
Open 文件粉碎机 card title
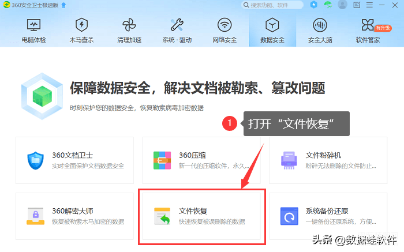click(323, 155)
